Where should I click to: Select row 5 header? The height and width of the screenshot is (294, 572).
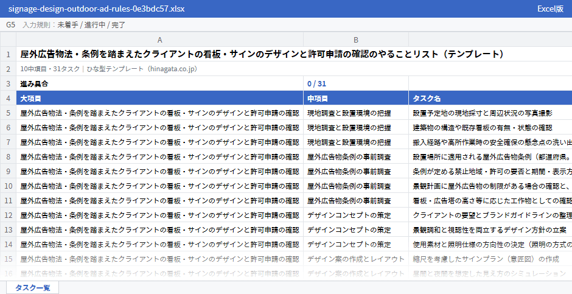click(x=8, y=113)
